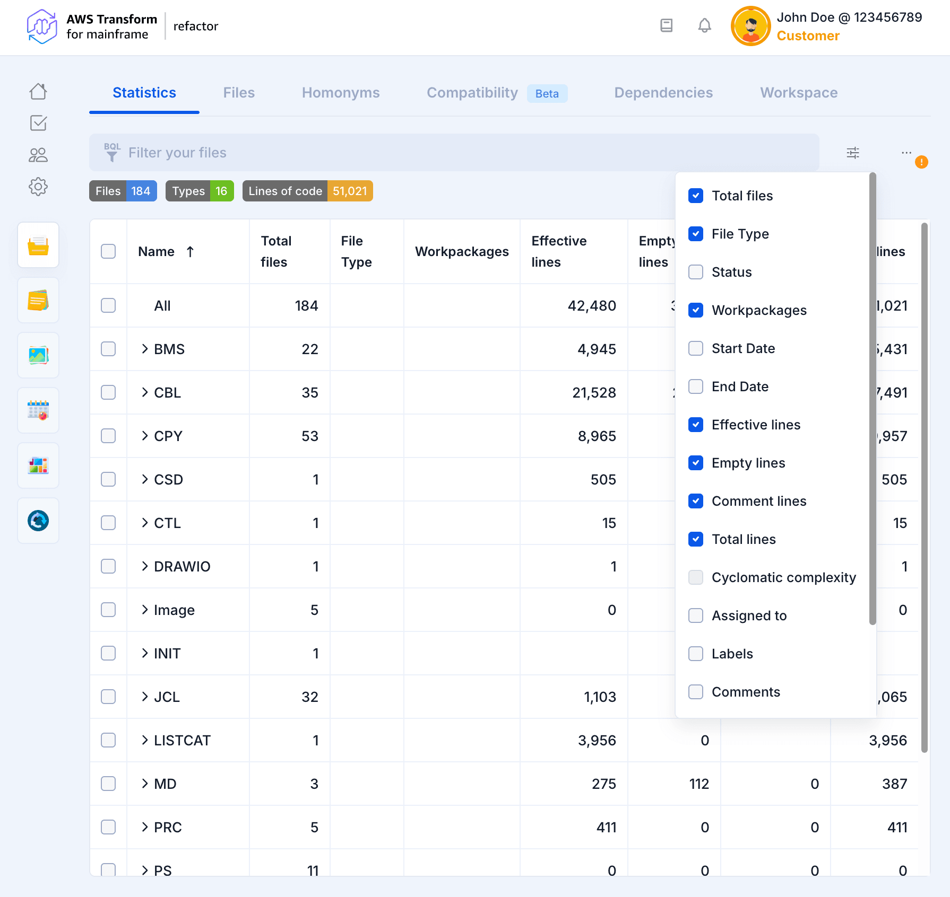Click the column settings sliders icon
Image resolution: width=950 pixels, height=897 pixels.
(852, 153)
